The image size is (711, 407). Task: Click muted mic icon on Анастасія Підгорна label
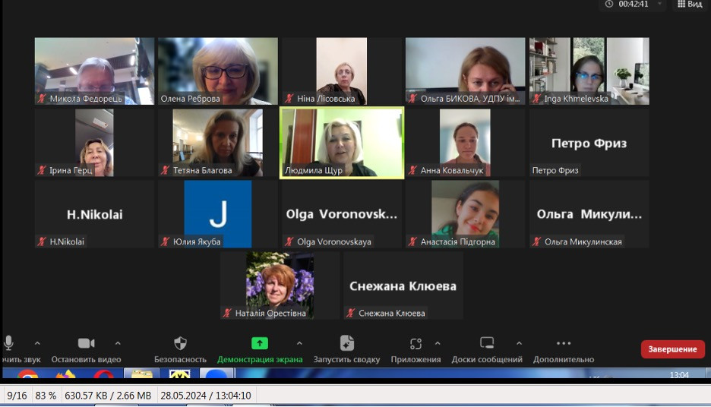point(413,241)
